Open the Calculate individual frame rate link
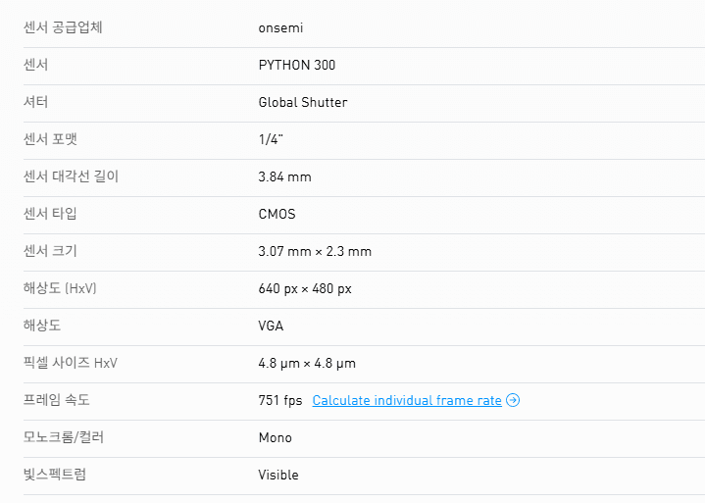This screenshot has height=503, width=705. (407, 400)
